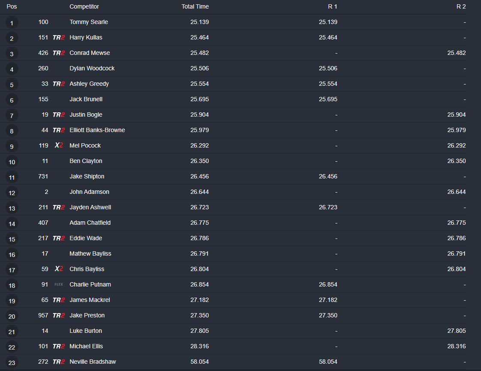Click the R 1 column header

pos(332,7)
